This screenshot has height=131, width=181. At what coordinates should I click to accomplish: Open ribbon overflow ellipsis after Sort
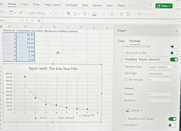point(151,14)
